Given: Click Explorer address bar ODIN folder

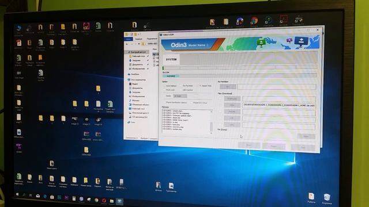Looking at the screenshot, I should [152, 44].
